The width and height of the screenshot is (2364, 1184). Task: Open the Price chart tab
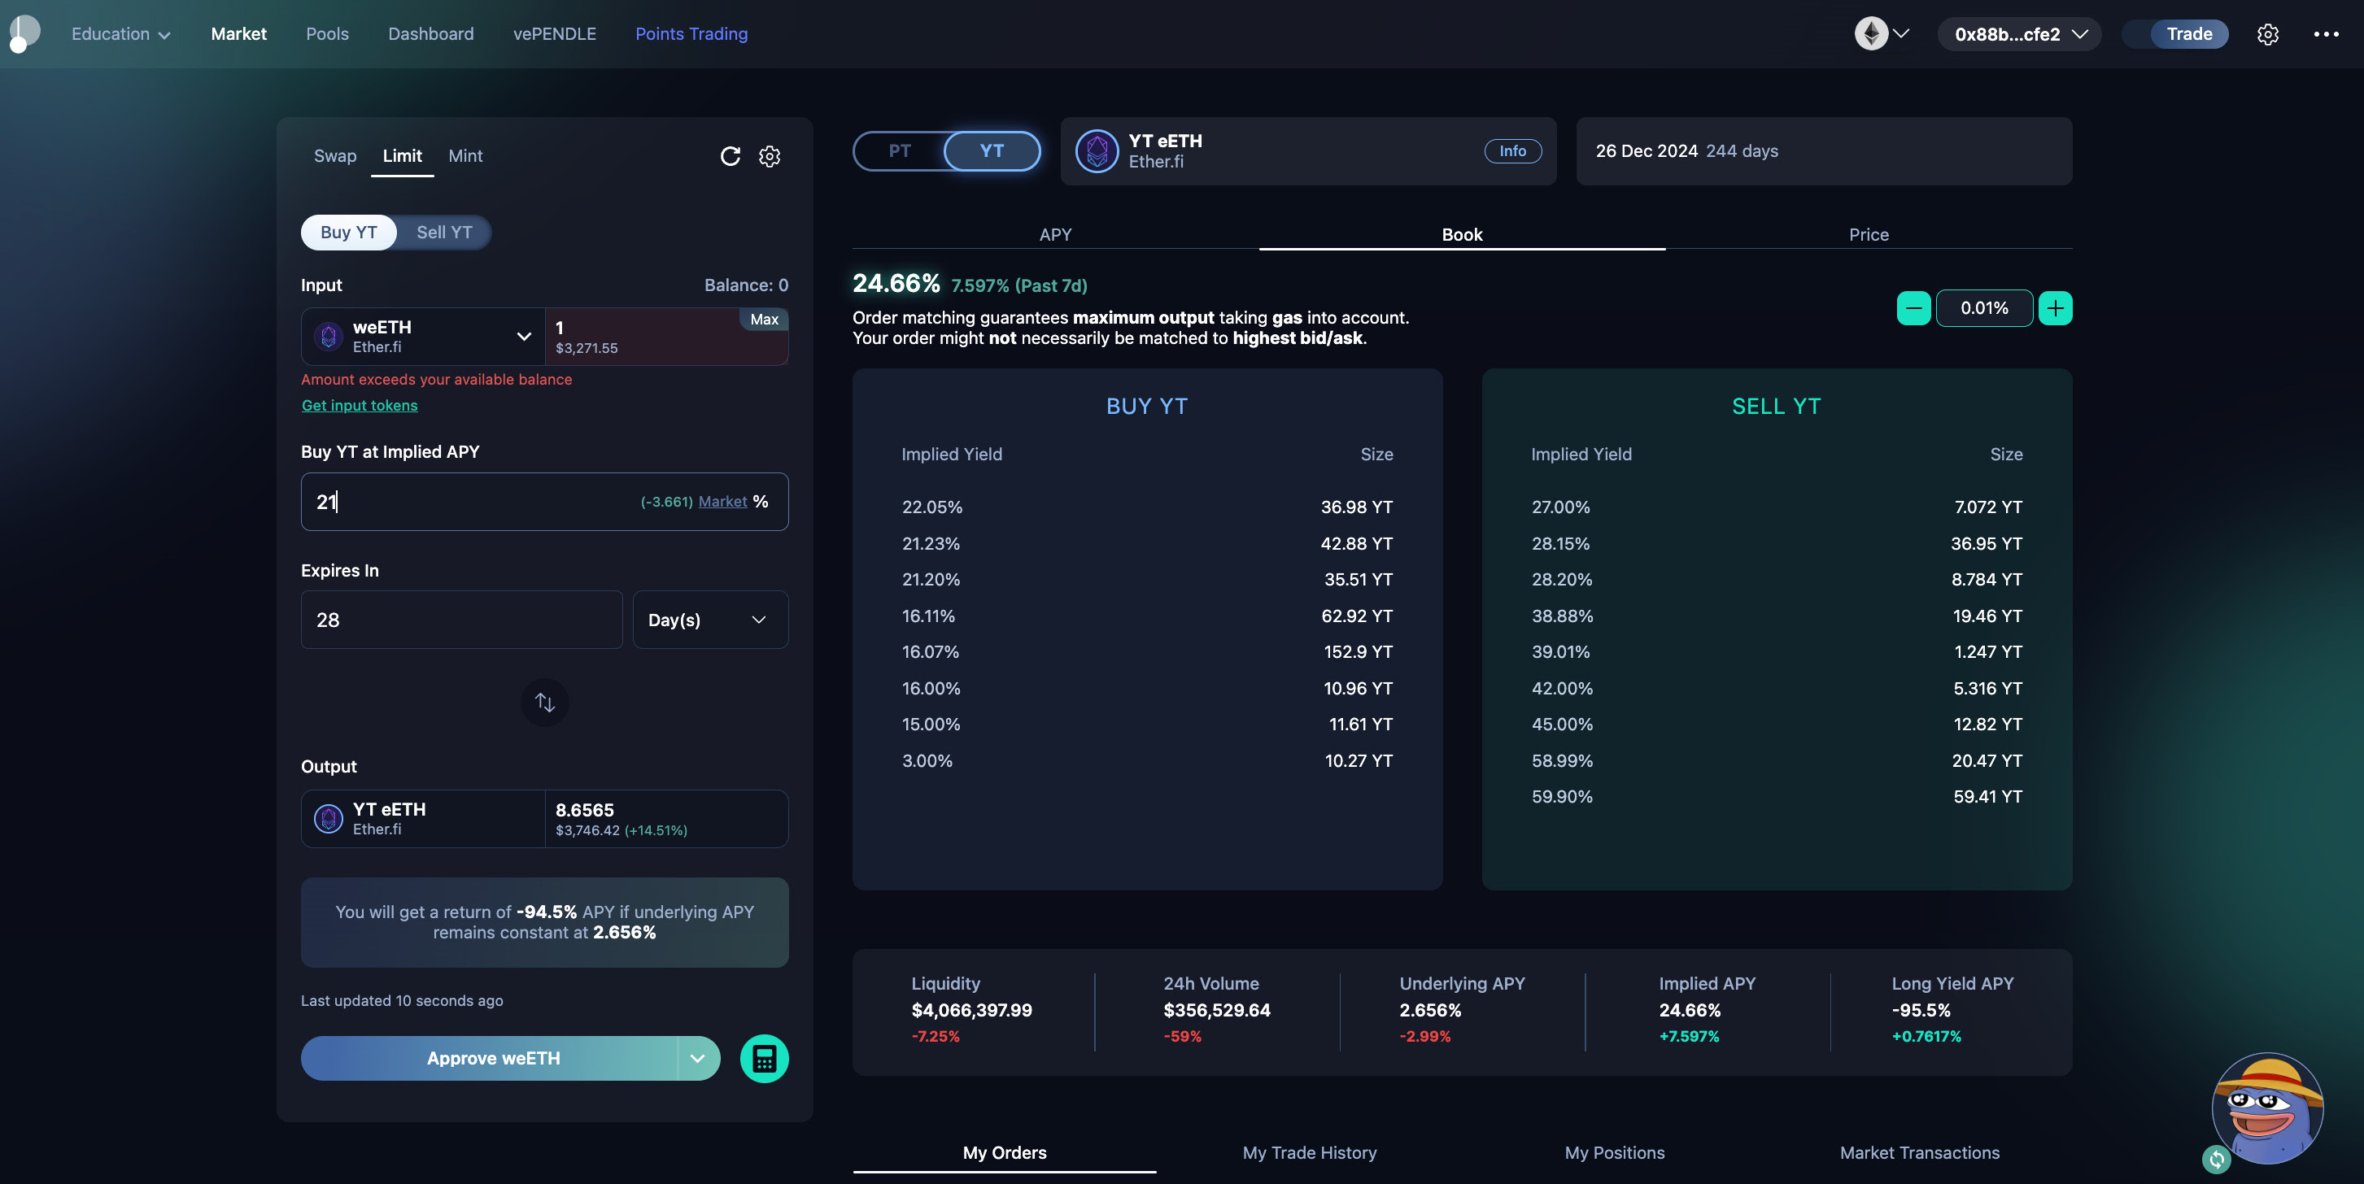point(1868,235)
